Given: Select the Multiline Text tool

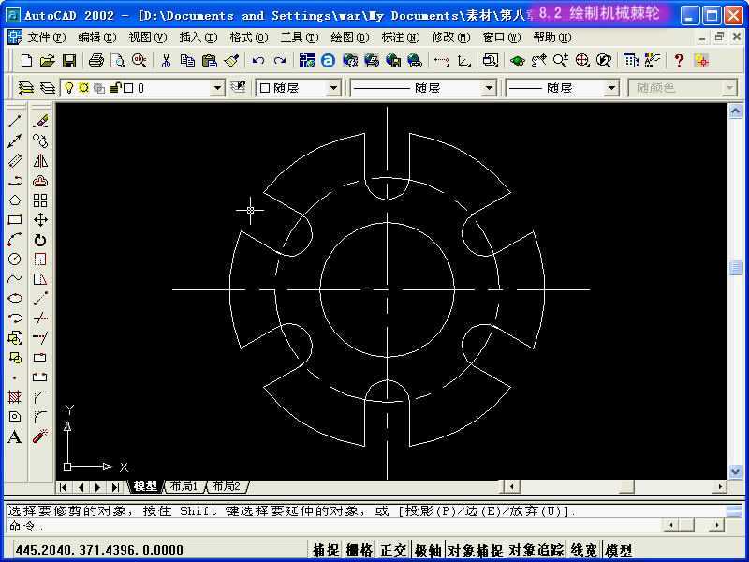Looking at the screenshot, I should 15,436.
